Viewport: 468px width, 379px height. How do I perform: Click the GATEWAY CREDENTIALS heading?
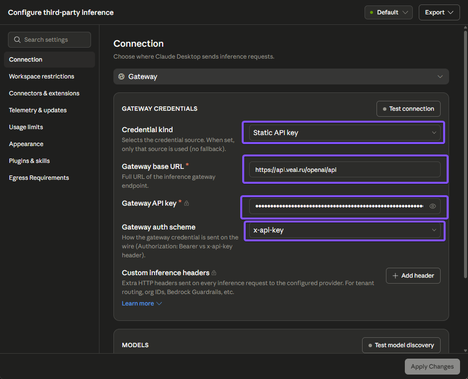pos(160,109)
